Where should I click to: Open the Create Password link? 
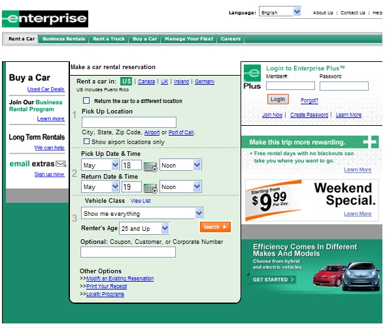pyautogui.click(x=309, y=115)
